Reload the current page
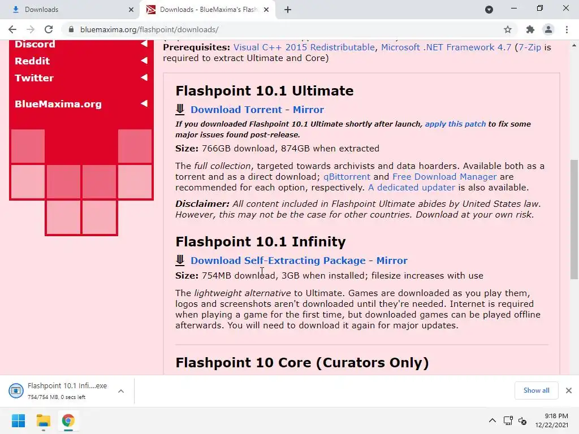Viewport: 579px width, 434px height. [49, 29]
